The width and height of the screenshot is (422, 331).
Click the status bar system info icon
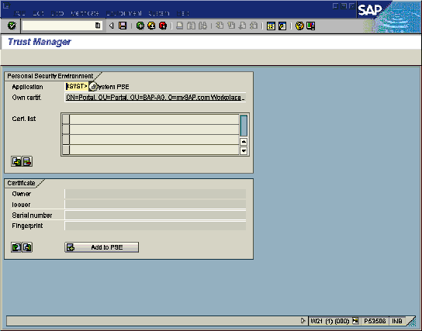point(355,320)
